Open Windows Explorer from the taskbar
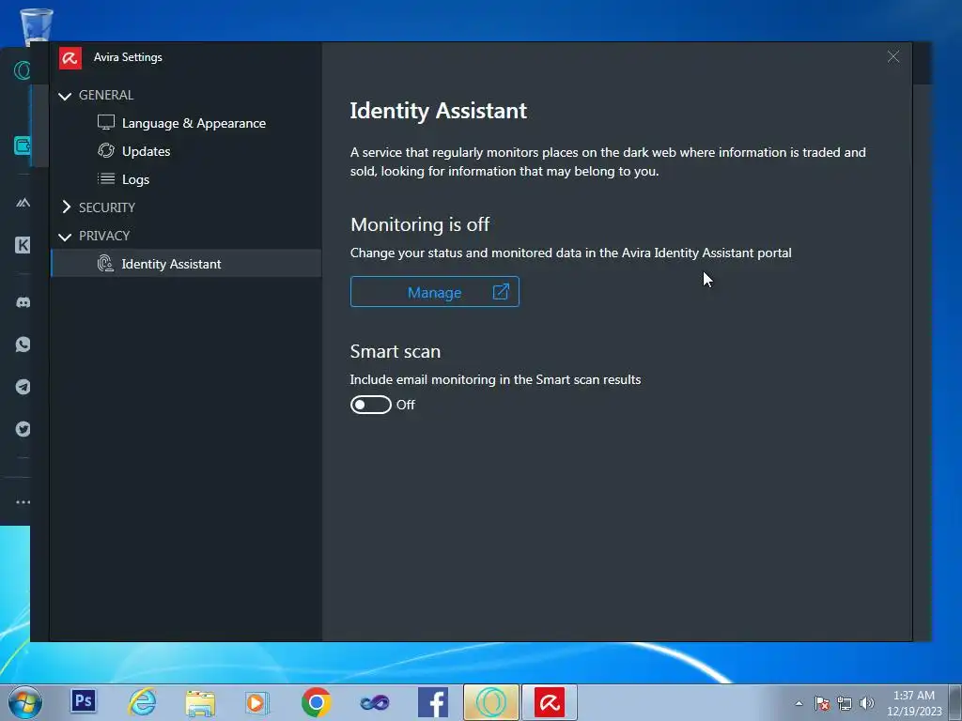Screen dimensions: 962x721 tap(200, 703)
